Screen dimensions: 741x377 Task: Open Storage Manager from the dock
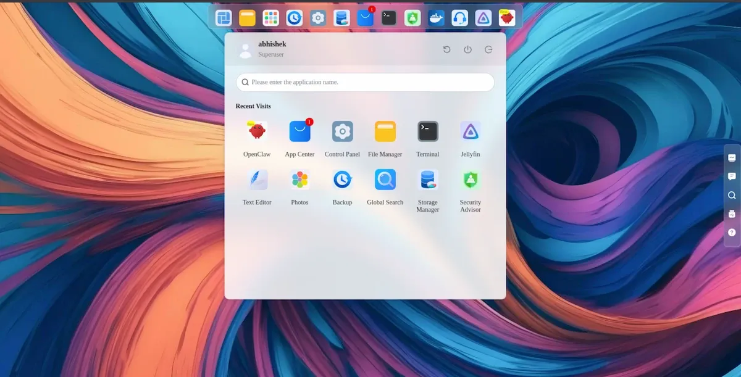click(x=341, y=18)
